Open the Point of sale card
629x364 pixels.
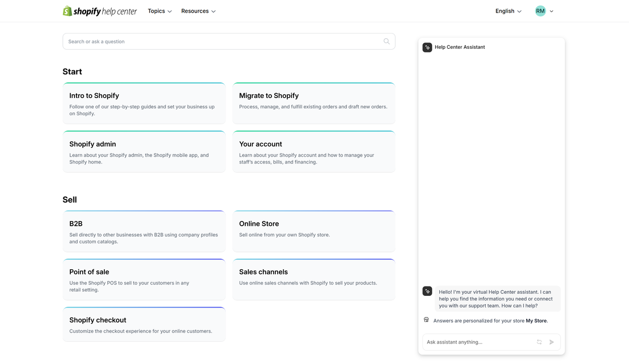(x=144, y=279)
